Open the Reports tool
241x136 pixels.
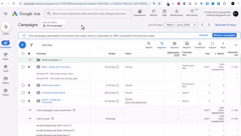coord(187,45)
